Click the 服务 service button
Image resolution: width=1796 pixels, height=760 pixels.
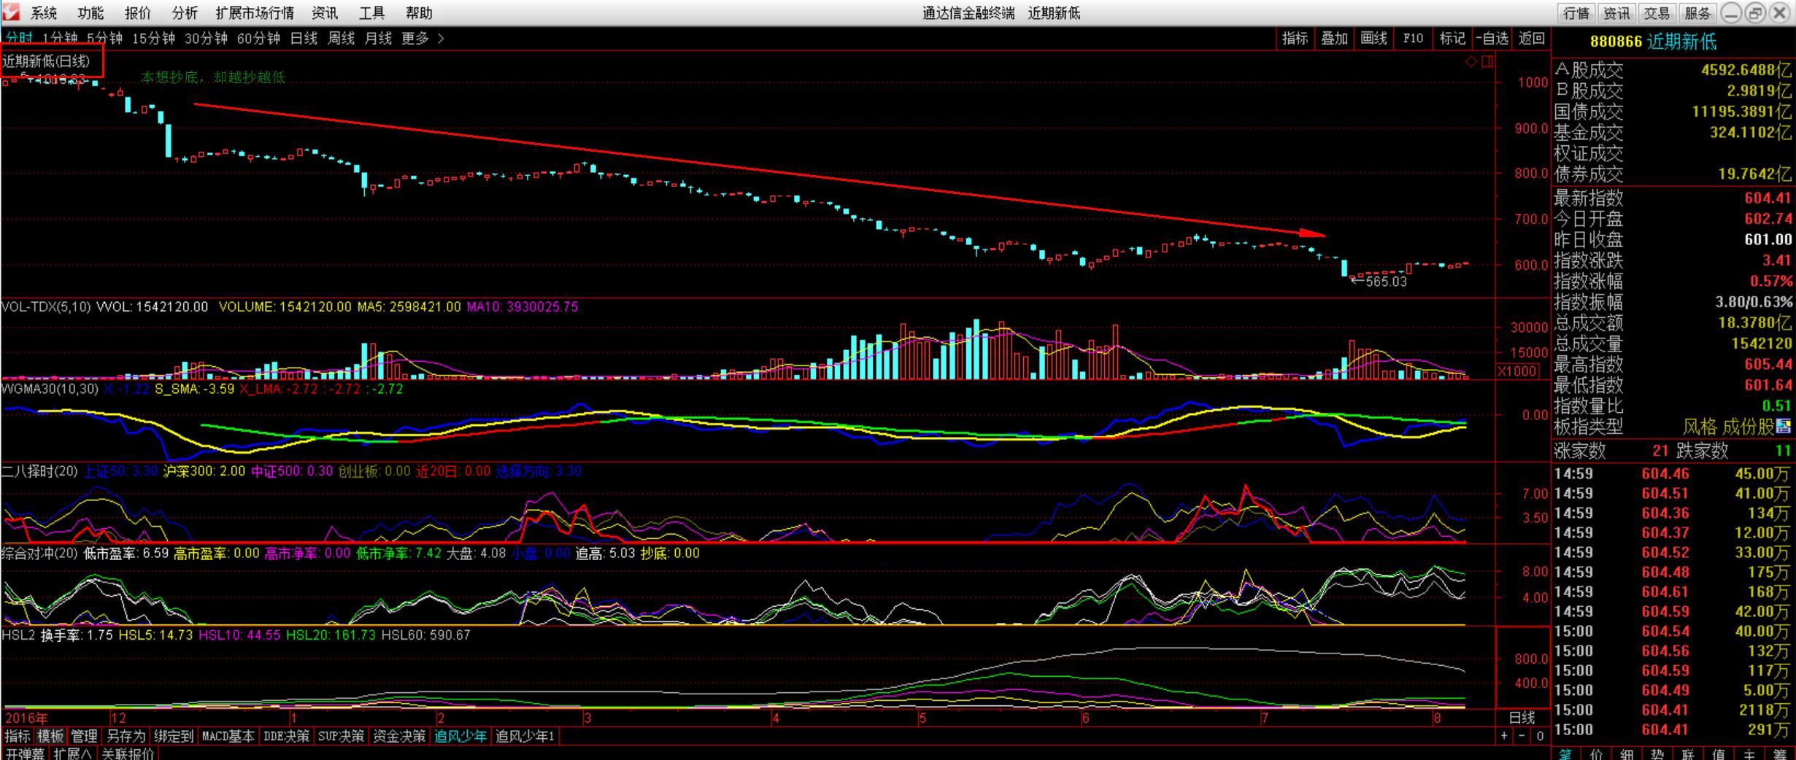(1697, 13)
